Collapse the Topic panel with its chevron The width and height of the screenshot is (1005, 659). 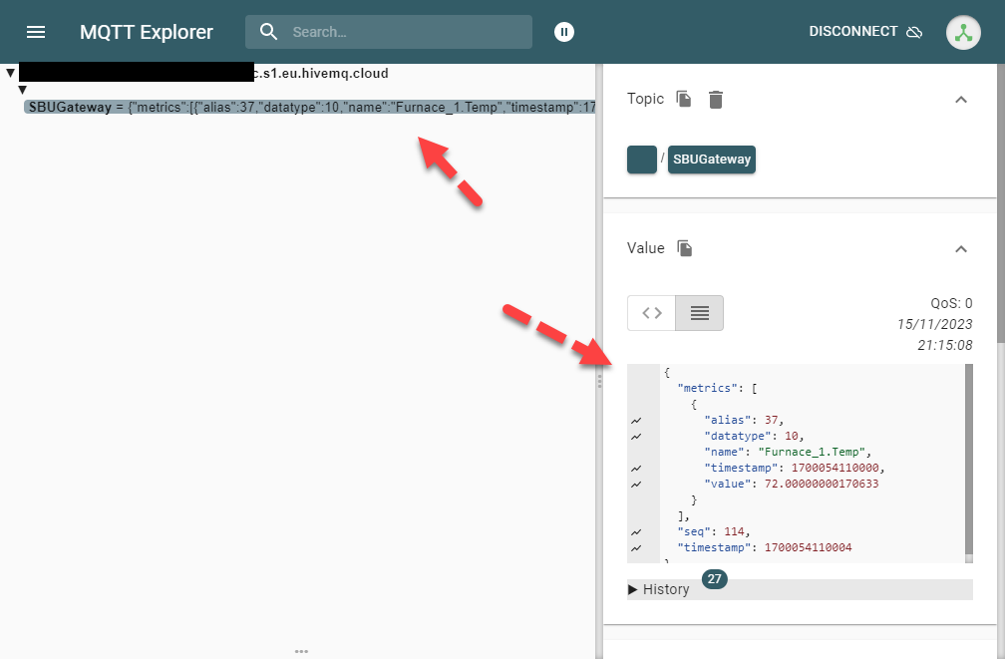click(961, 99)
